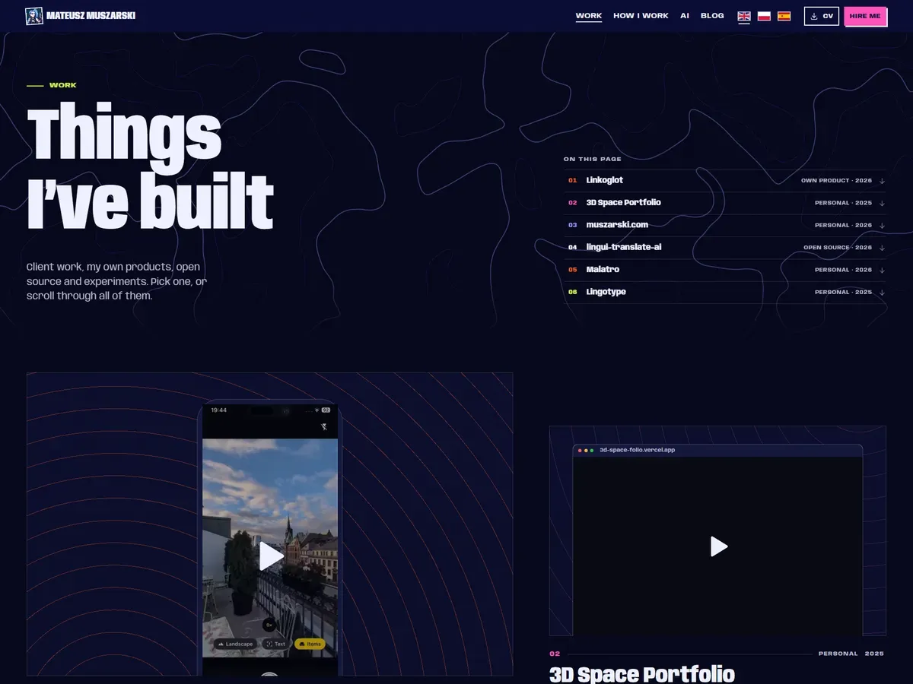Open the 3D Space Portfolio project heading
The width and height of the screenshot is (913, 684).
(x=642, y=674)
